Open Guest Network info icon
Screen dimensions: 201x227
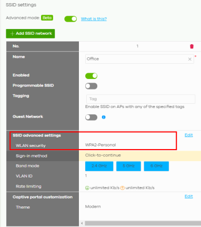point(104,117)
